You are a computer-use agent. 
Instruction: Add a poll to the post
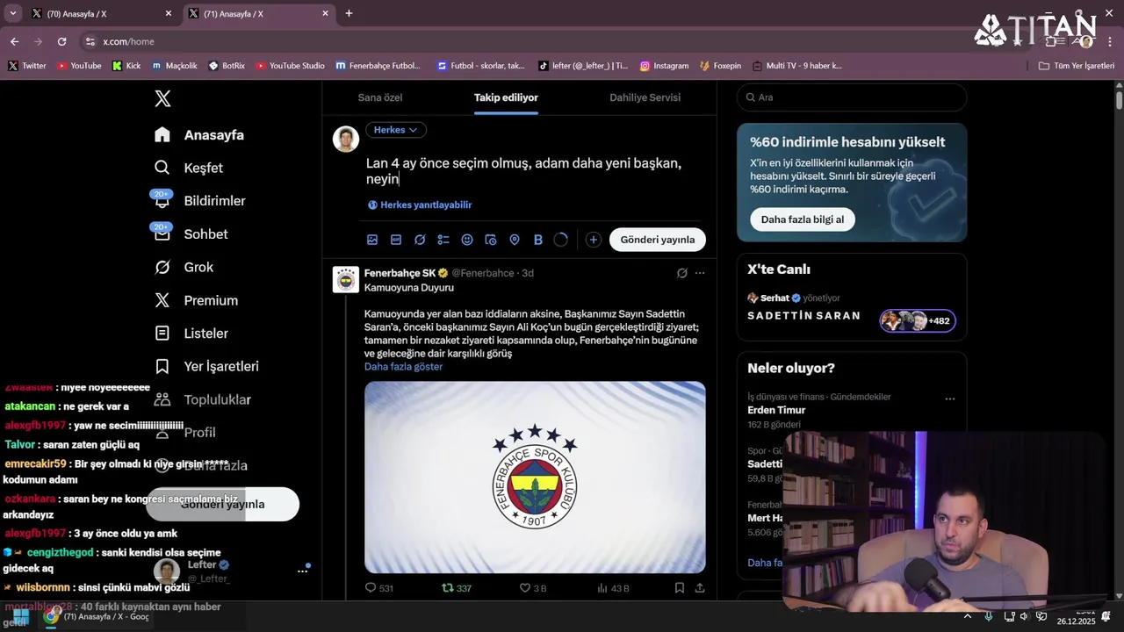coord(443,240)
